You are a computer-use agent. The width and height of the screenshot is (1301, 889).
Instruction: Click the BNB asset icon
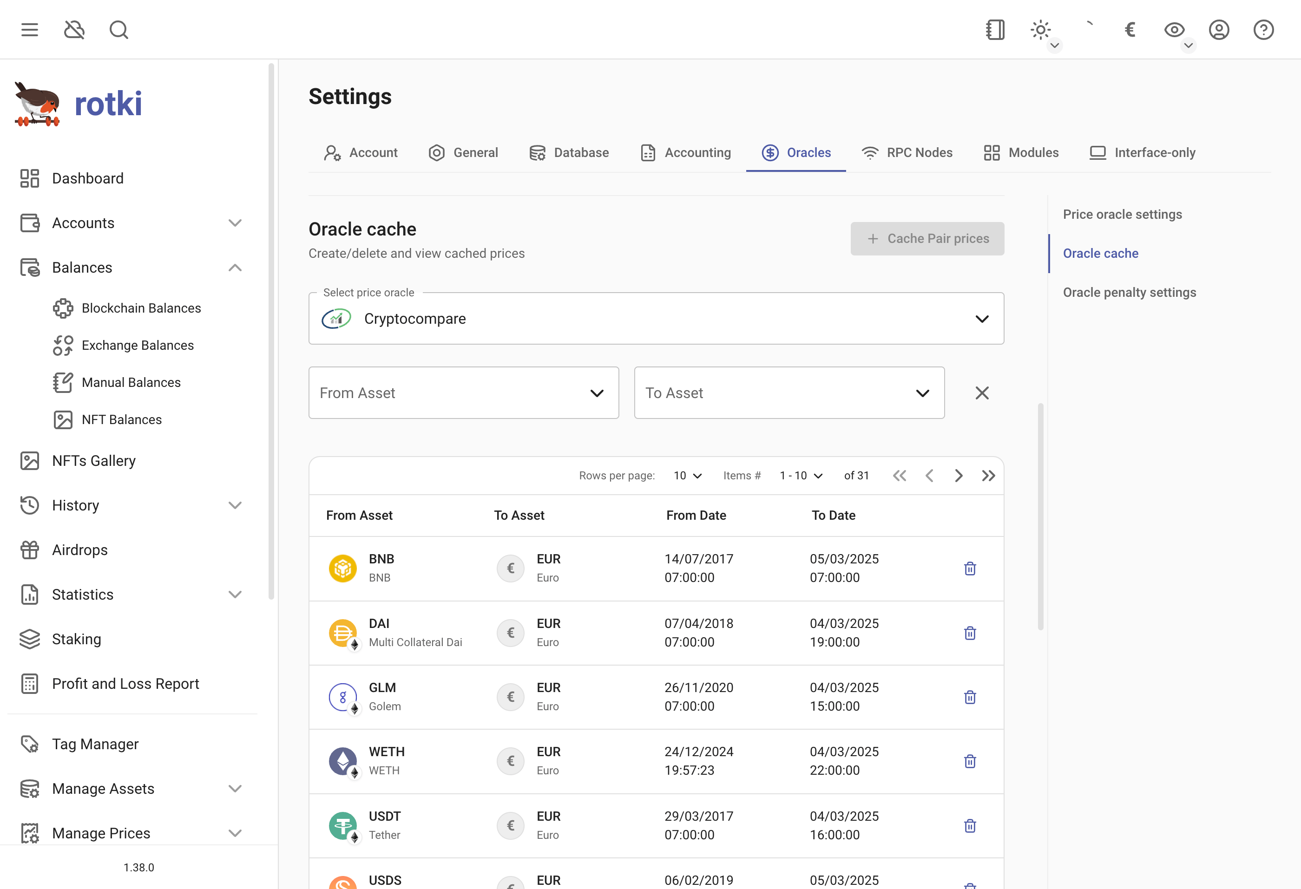342,569
